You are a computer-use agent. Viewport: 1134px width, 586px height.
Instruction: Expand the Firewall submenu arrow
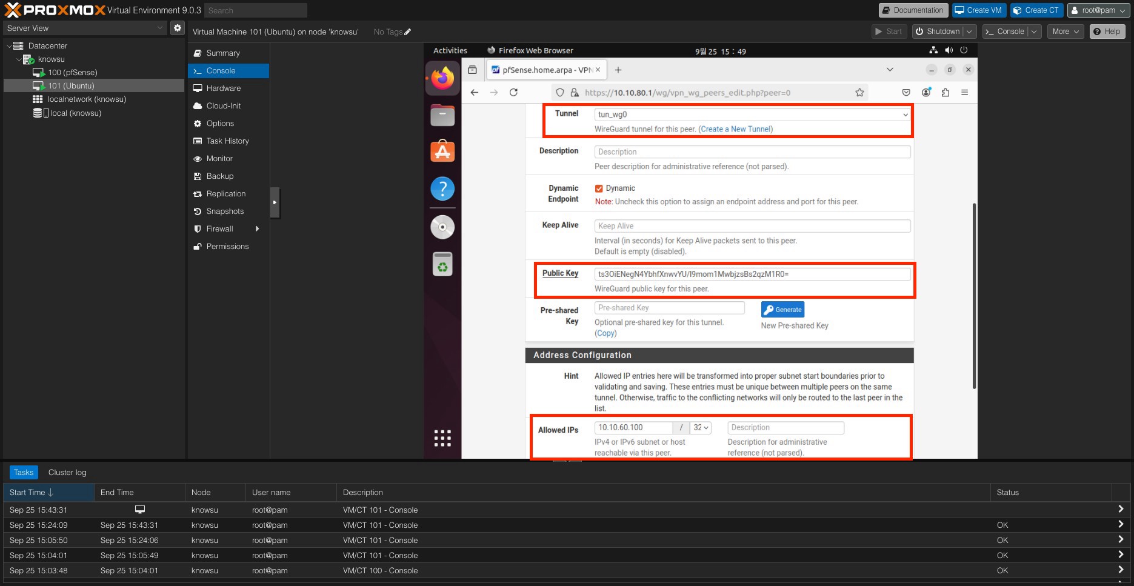[258, 229]
